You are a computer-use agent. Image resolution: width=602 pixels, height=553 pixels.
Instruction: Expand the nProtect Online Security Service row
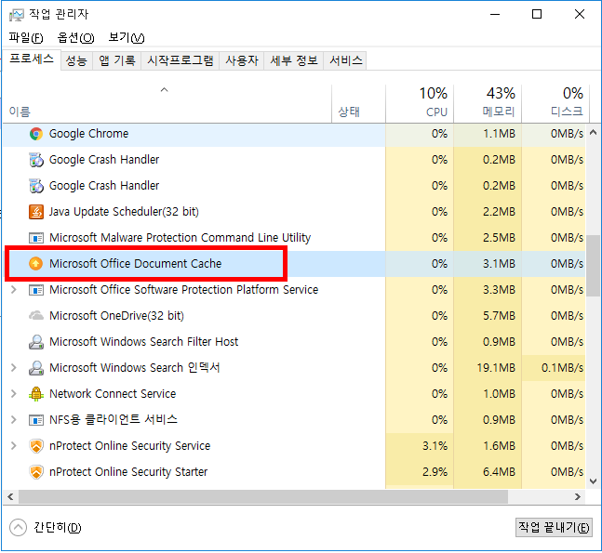(x=13, y=446)
